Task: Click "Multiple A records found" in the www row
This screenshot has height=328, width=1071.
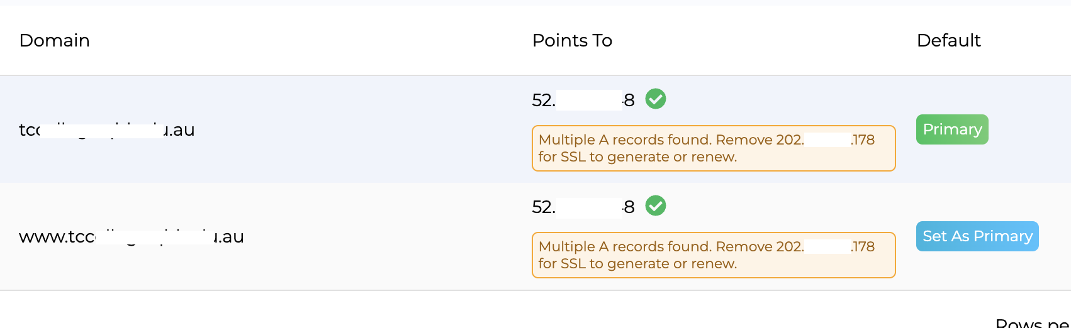Action: 625,246
